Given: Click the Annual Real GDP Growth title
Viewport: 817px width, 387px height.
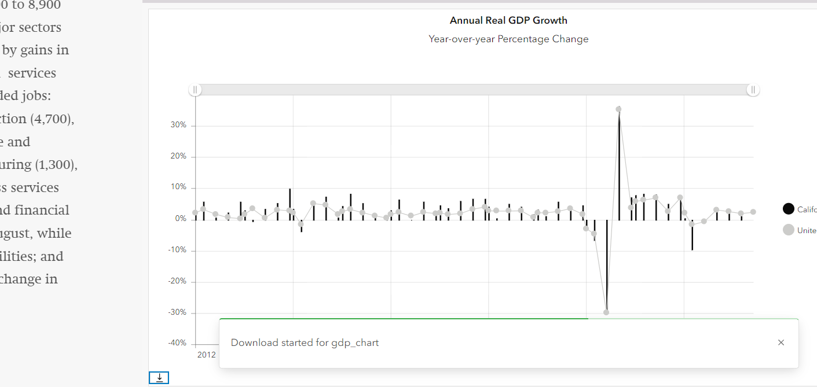Looking at the screenshot, I should click(x=508, y=21).
